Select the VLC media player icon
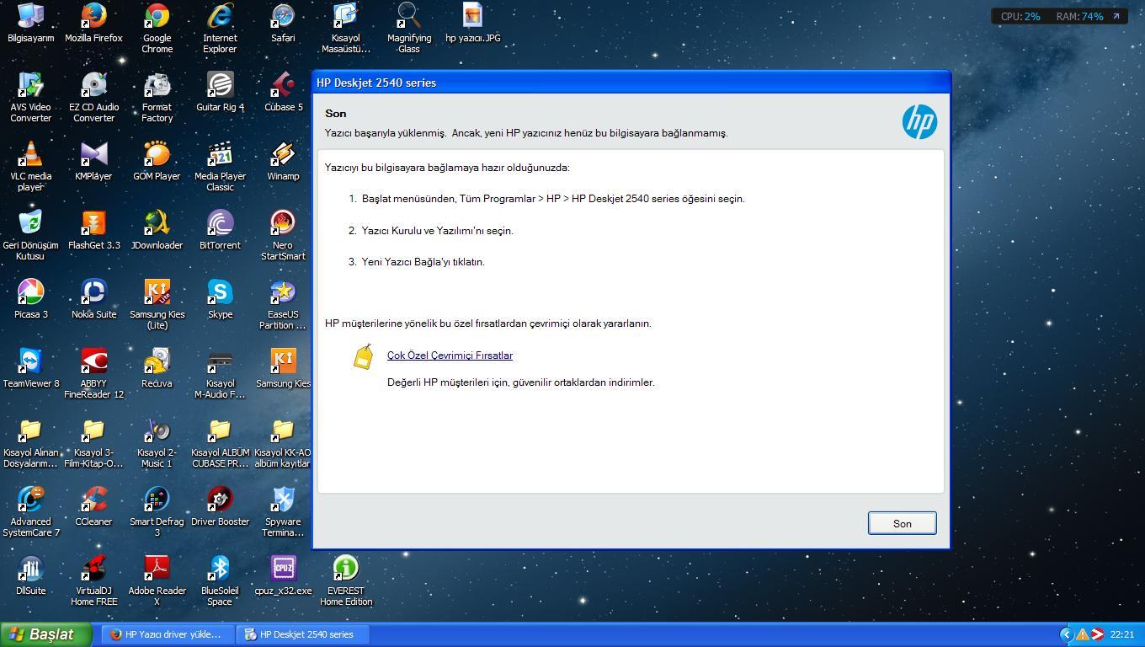 tap(30, 166)
